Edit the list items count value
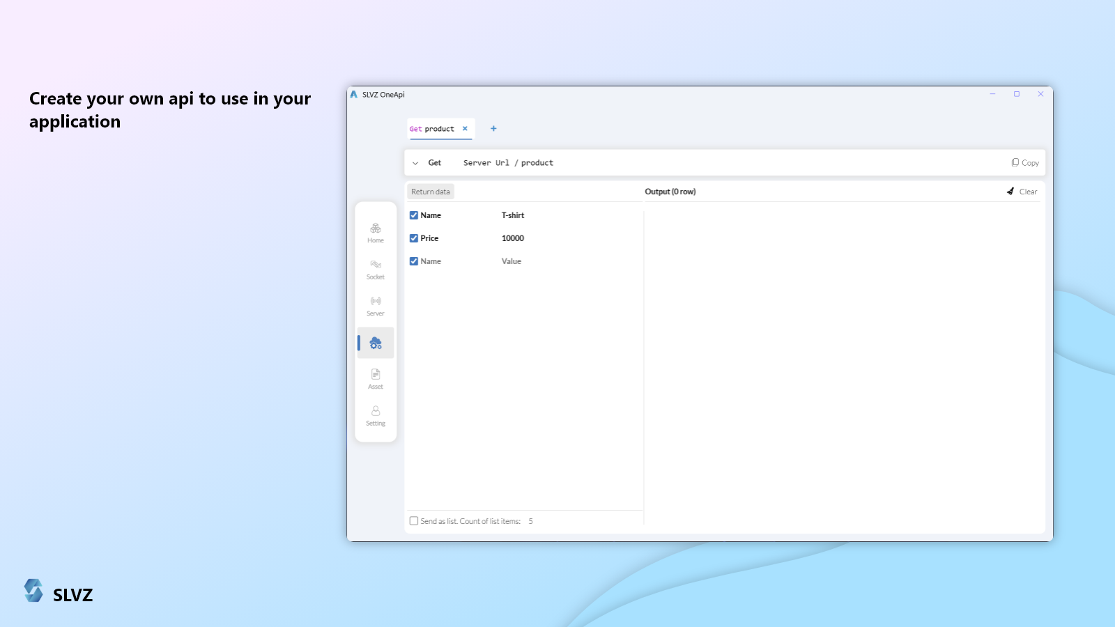 click(531, 521)
